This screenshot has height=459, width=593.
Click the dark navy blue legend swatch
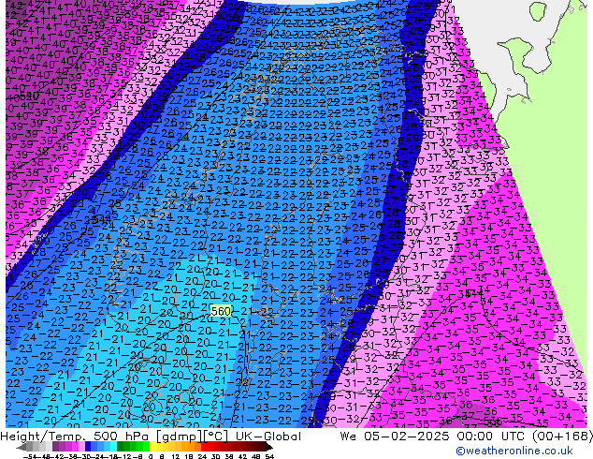[x=88, y=447]
